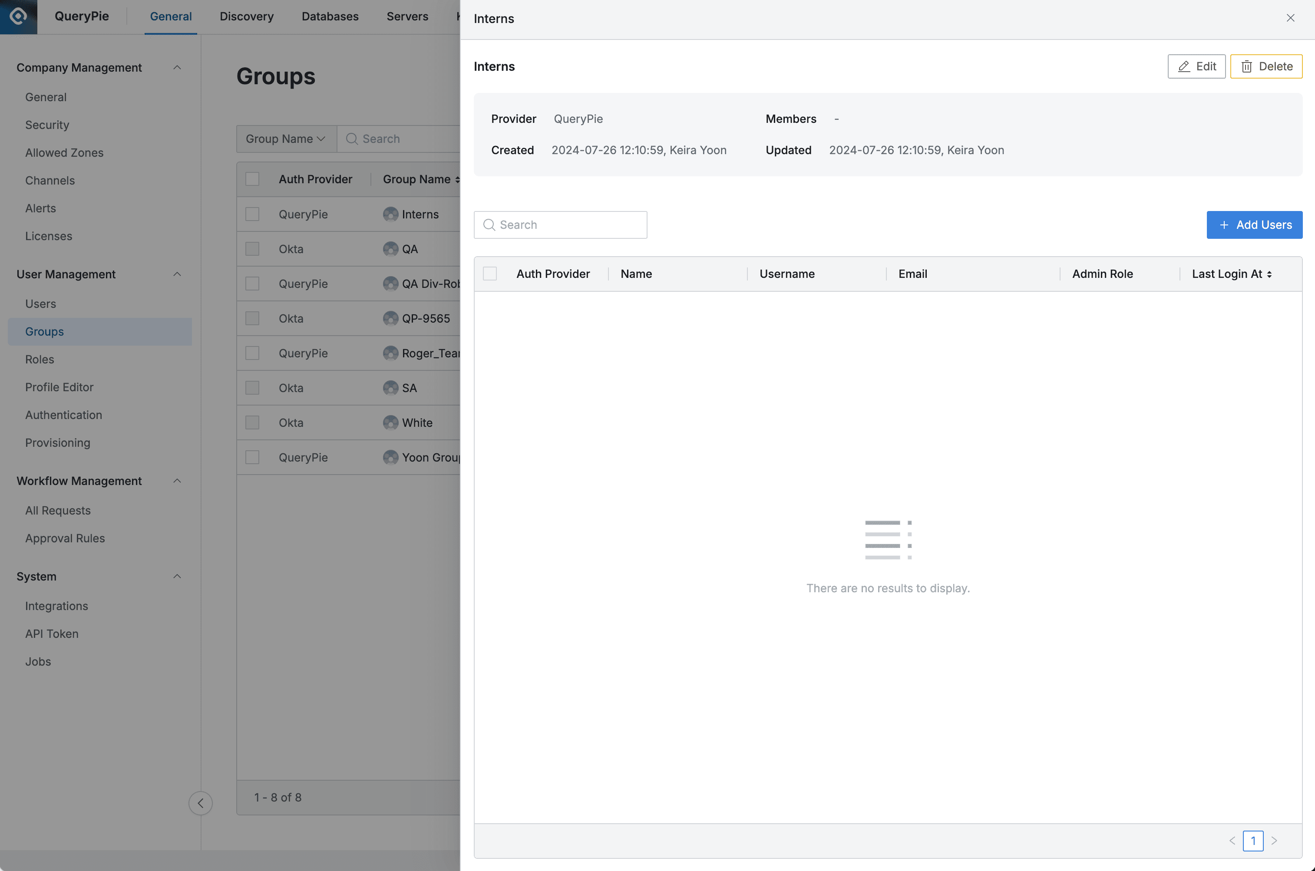
Task: Click the magnifier icon in the Groups search field
Action: point(352,139)
